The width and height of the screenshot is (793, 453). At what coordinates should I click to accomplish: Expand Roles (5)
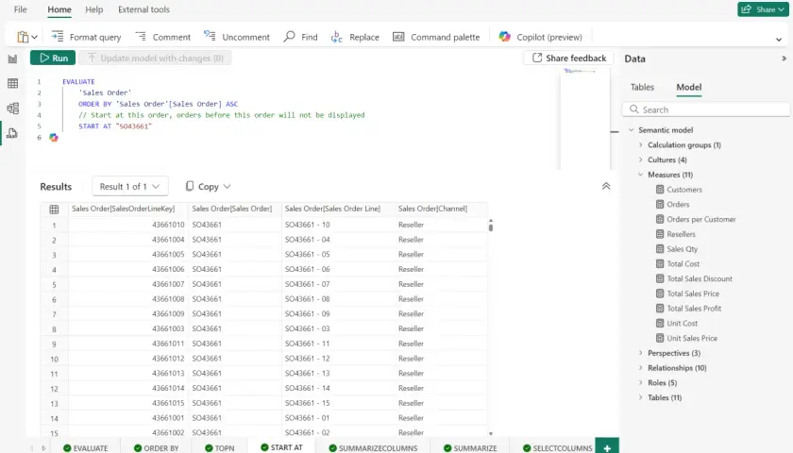[x=641, y=383]
